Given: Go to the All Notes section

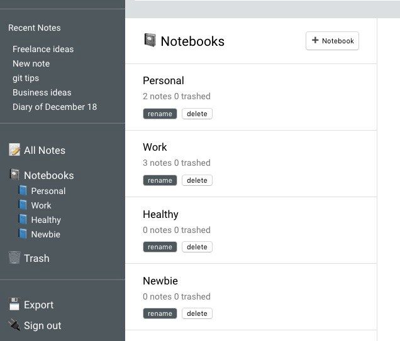Looking at the screenshot, I should click(44, 150).
